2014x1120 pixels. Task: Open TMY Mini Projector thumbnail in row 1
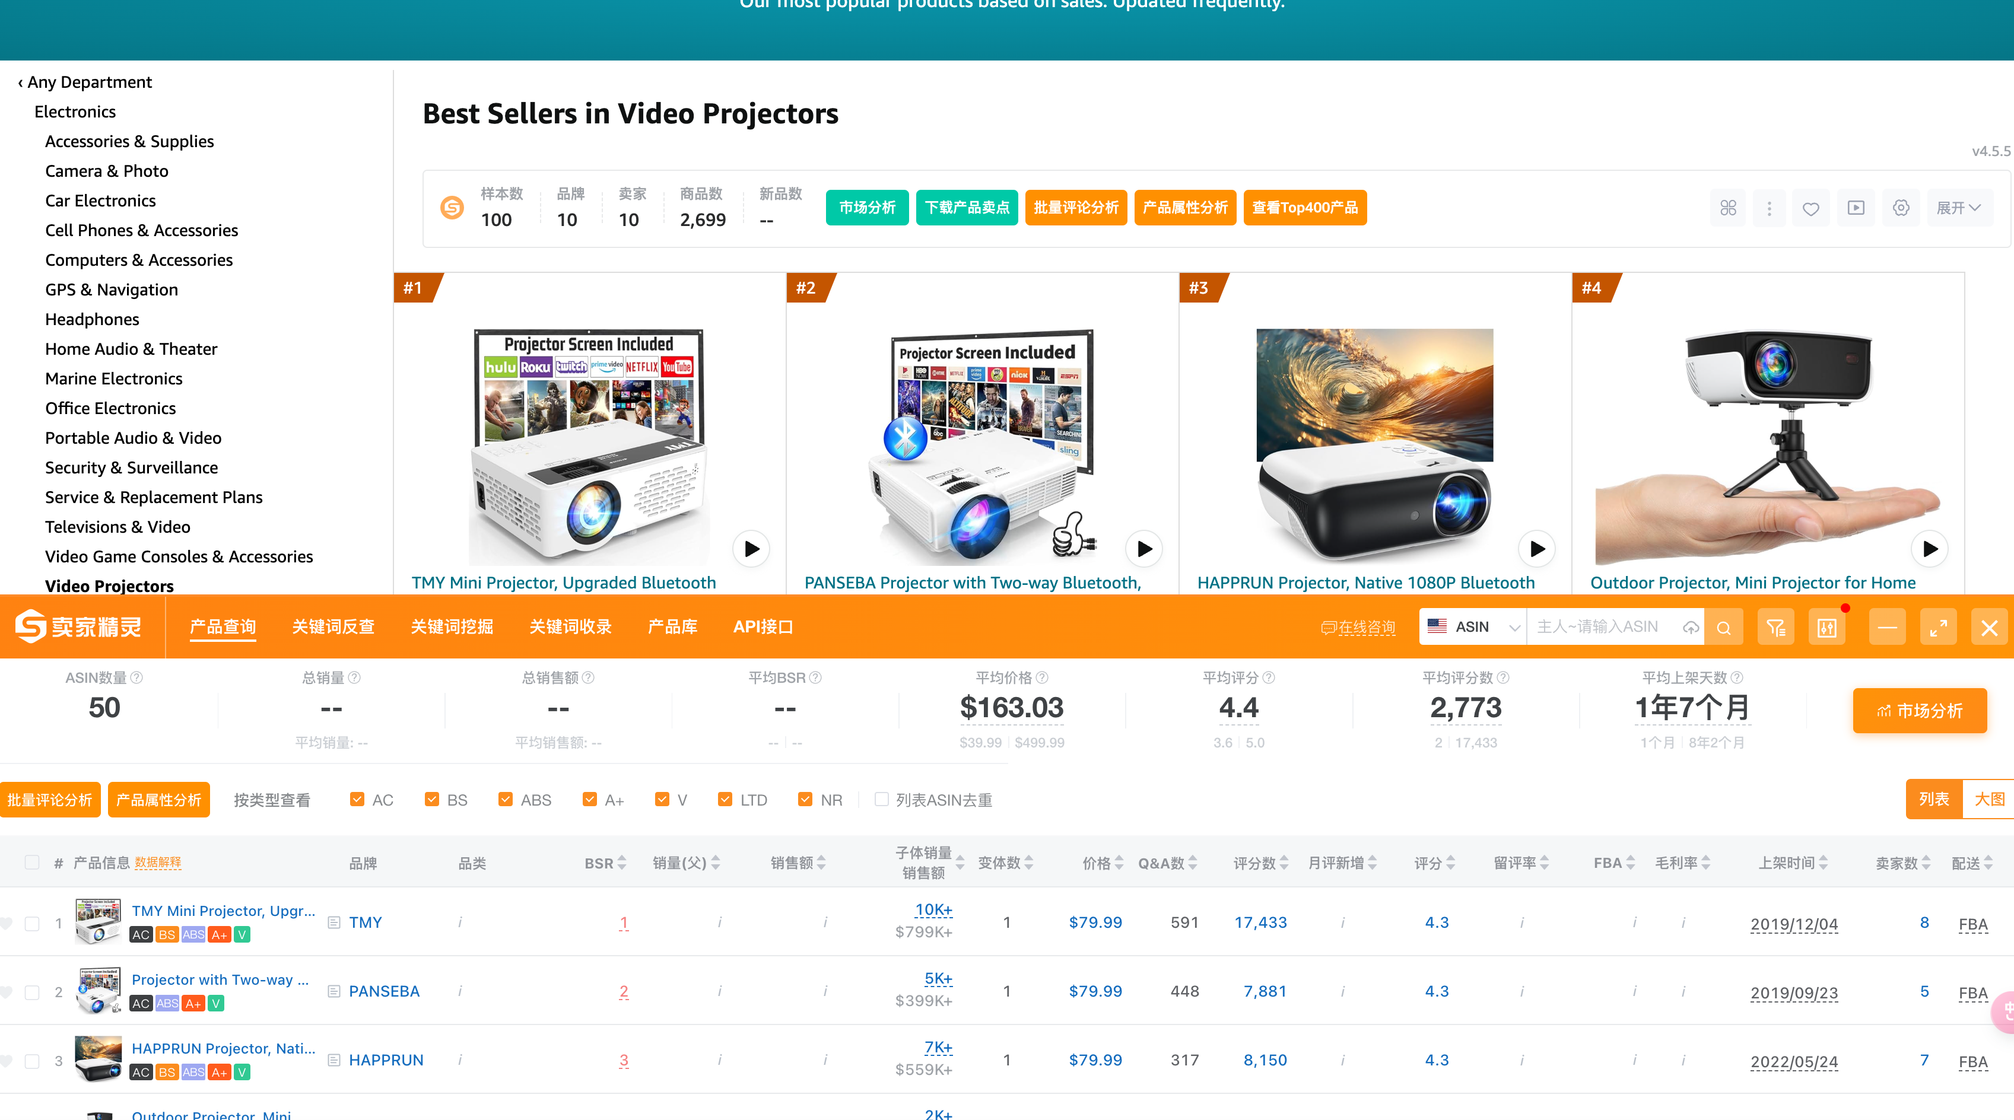[98, 921]
